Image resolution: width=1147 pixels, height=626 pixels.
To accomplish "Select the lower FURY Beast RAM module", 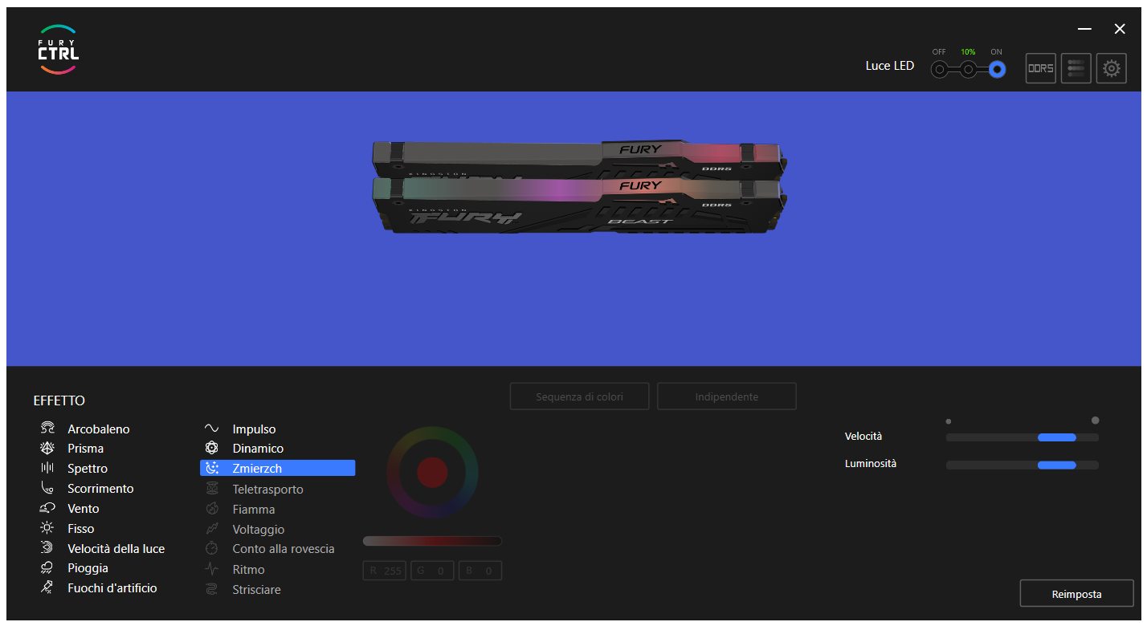I will point(578,206).
